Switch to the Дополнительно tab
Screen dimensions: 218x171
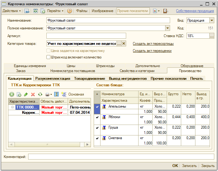tap(147, 66)
